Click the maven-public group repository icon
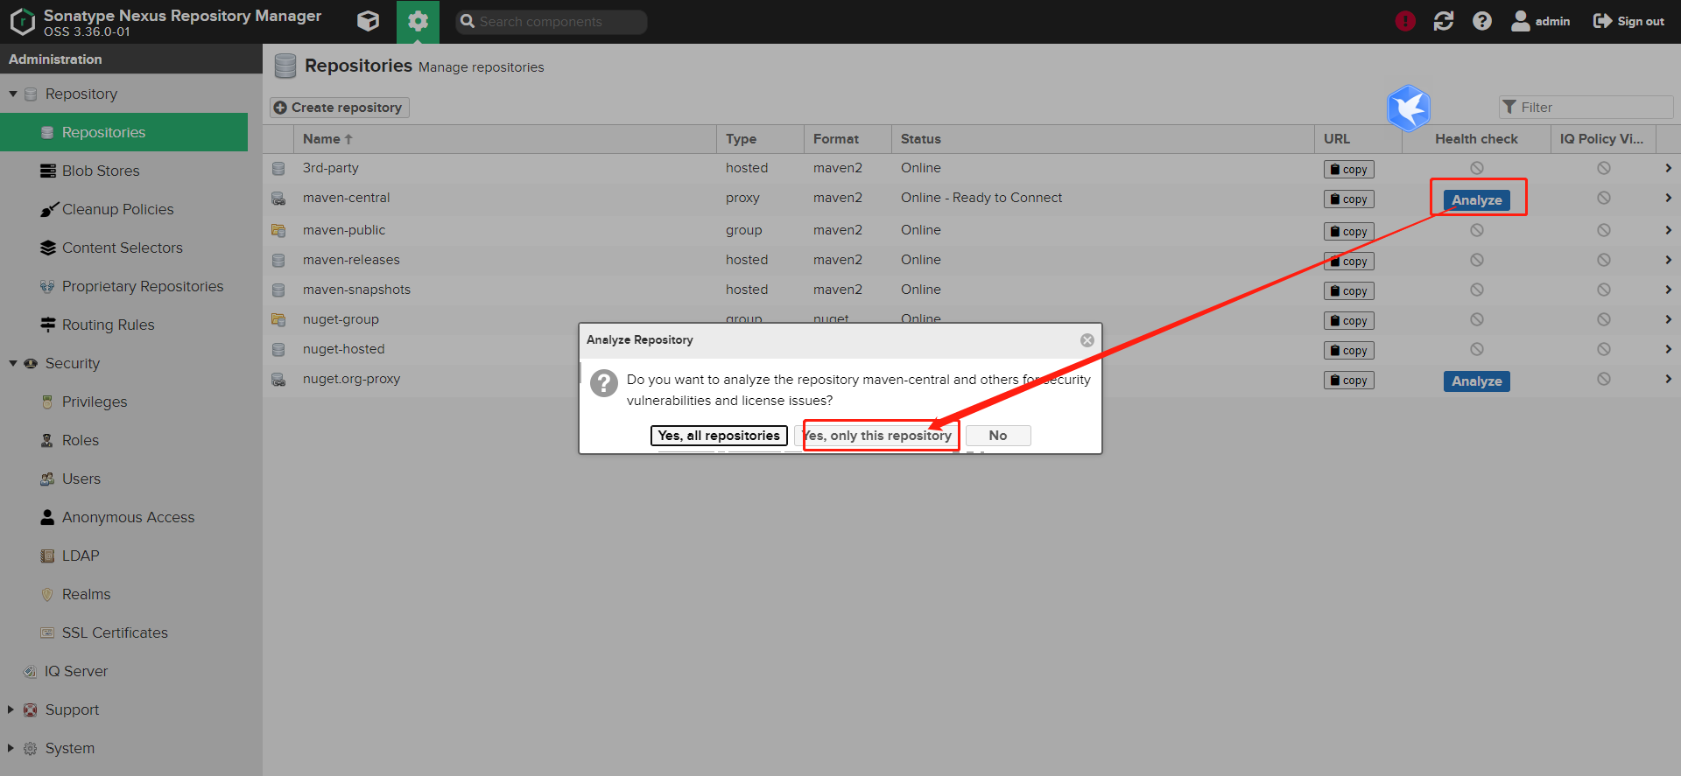This screenshot has width=1681, height=776. [278, 230]
